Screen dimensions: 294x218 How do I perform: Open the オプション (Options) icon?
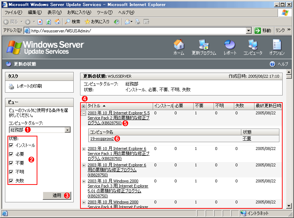click(277, 45)
